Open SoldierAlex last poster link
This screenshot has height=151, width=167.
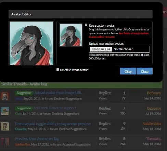152,124
